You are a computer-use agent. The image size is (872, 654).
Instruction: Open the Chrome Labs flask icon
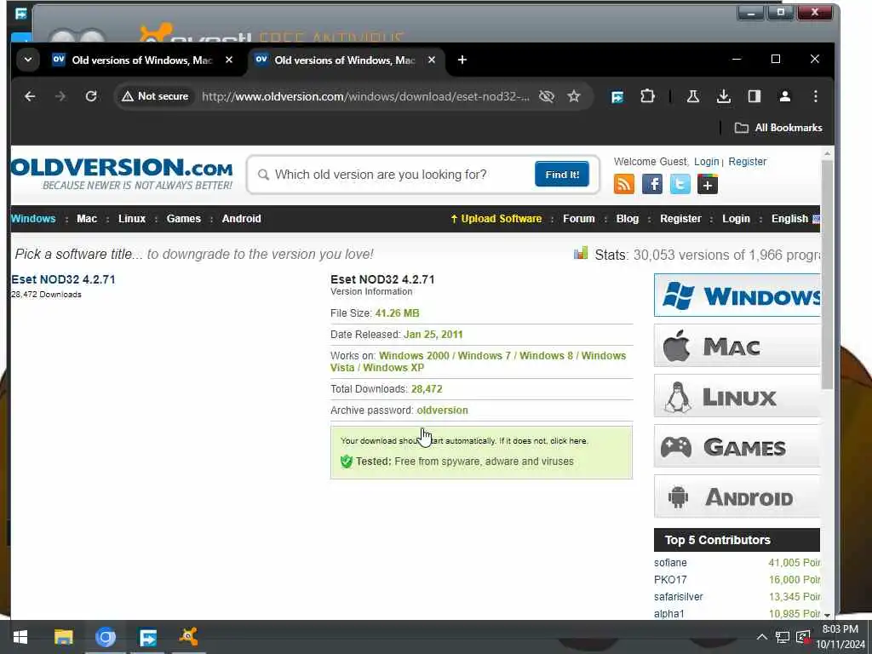pos(693,96)
